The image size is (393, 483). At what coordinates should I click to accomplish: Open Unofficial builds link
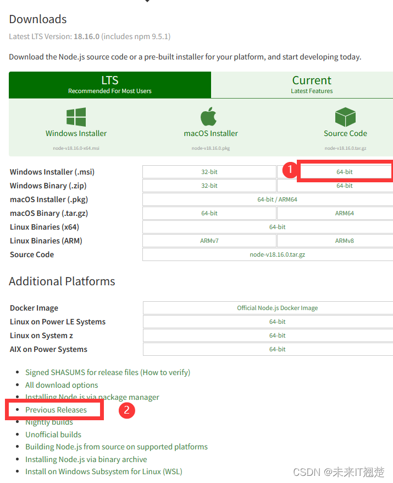tap(53, 435)
